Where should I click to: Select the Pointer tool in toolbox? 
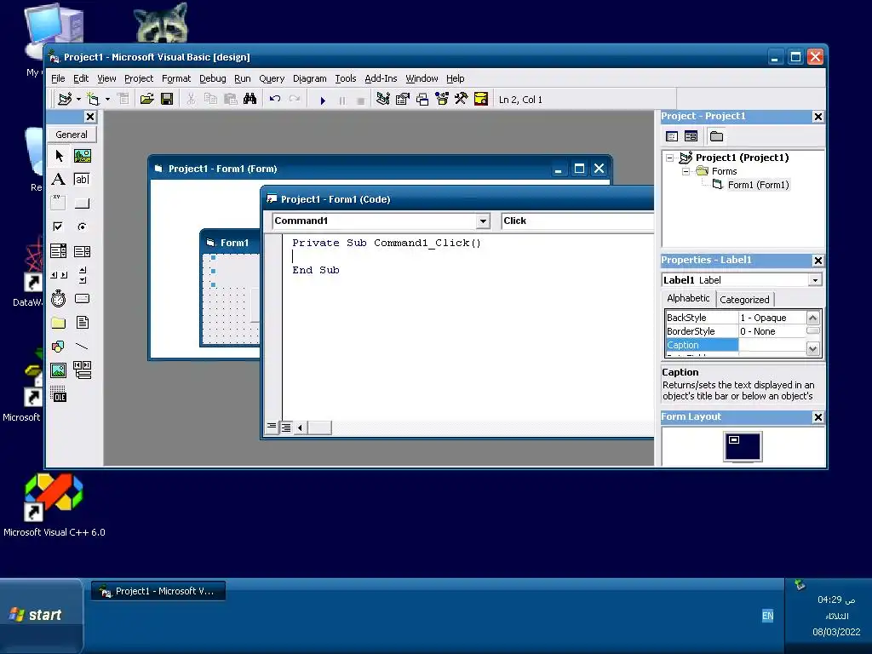(x=59, y=157)
